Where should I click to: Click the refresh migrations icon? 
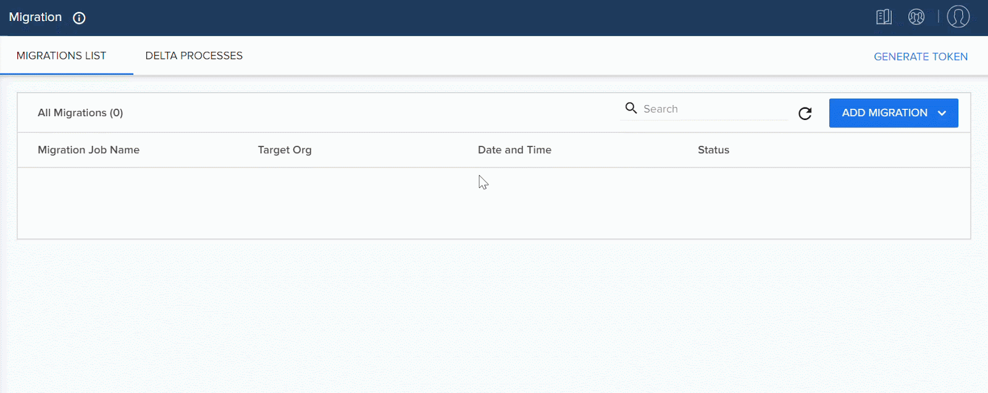point(805,113)
